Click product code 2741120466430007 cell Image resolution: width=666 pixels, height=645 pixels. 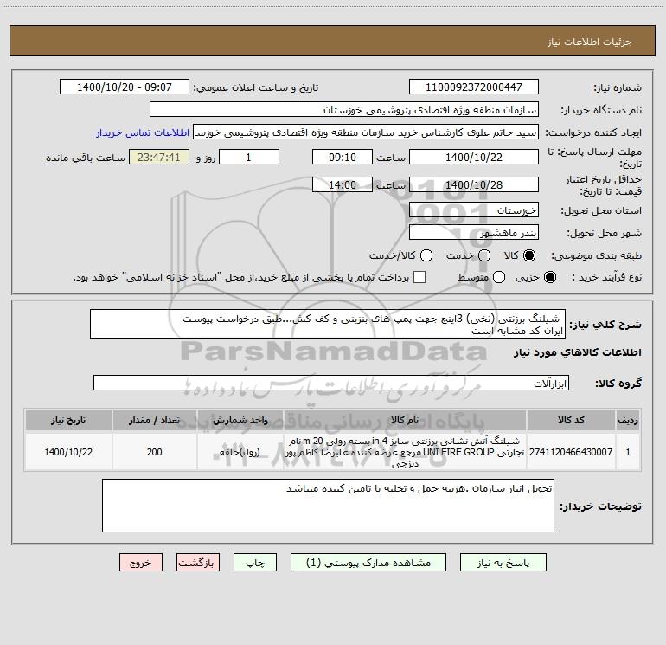click(x=571, y=452)
